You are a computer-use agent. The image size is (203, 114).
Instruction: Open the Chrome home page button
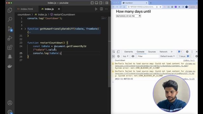[x=124, y=7]
